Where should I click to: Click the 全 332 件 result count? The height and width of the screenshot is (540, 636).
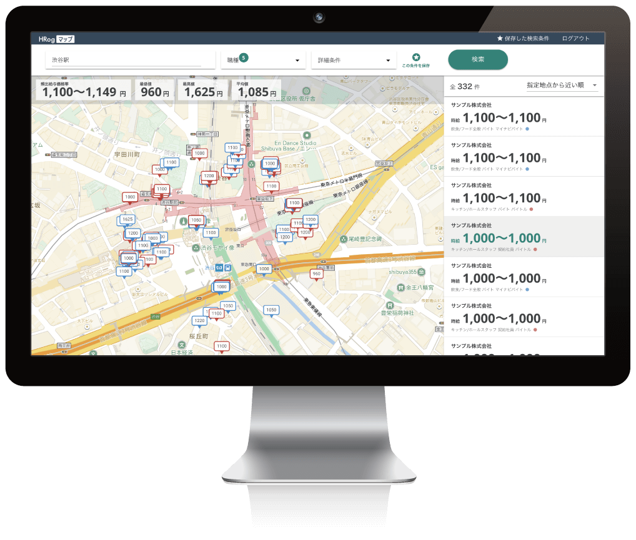[465, 86]
